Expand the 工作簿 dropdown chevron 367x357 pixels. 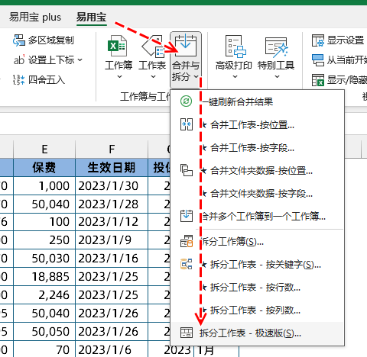119,76
